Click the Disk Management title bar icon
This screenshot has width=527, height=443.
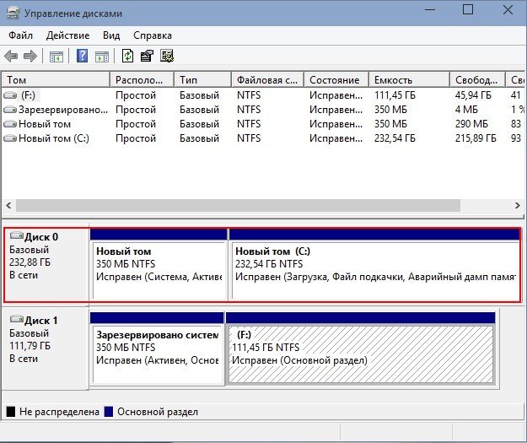[x=13, y=14]
